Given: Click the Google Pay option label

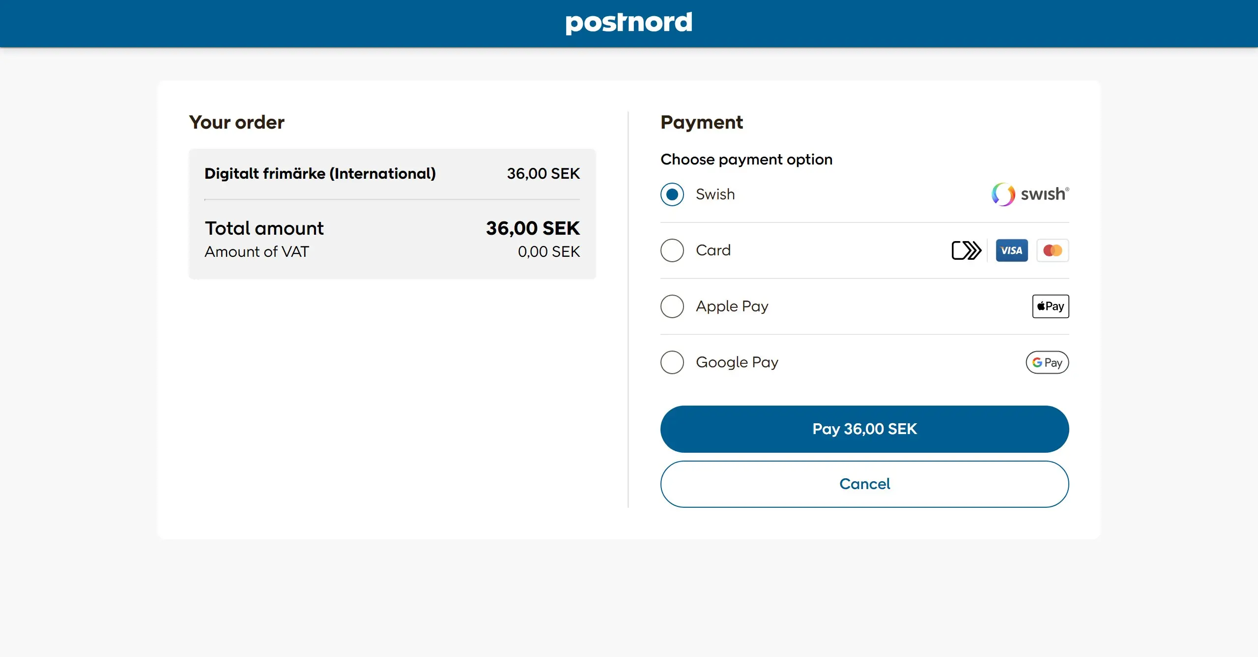Looking at the screenshot, I should [x=737, y=362].
